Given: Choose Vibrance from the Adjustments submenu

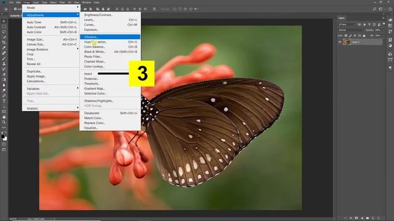Looking at the screenshot, I should click(x=110, y=37).
